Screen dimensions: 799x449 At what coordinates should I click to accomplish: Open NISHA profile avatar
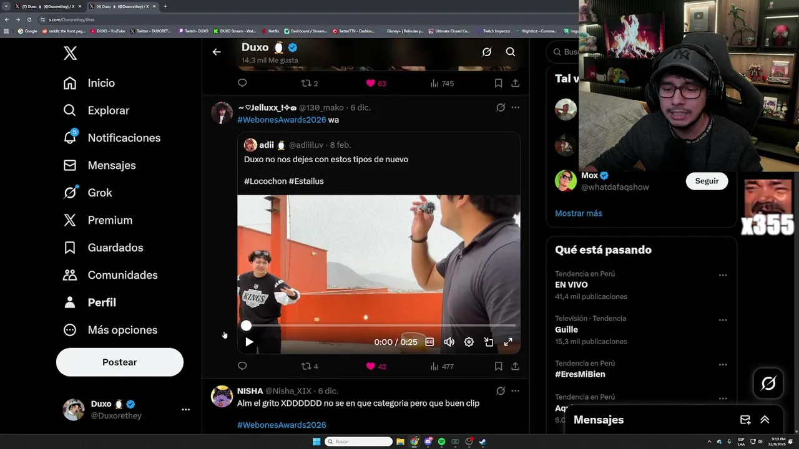[x=222, y=396]
